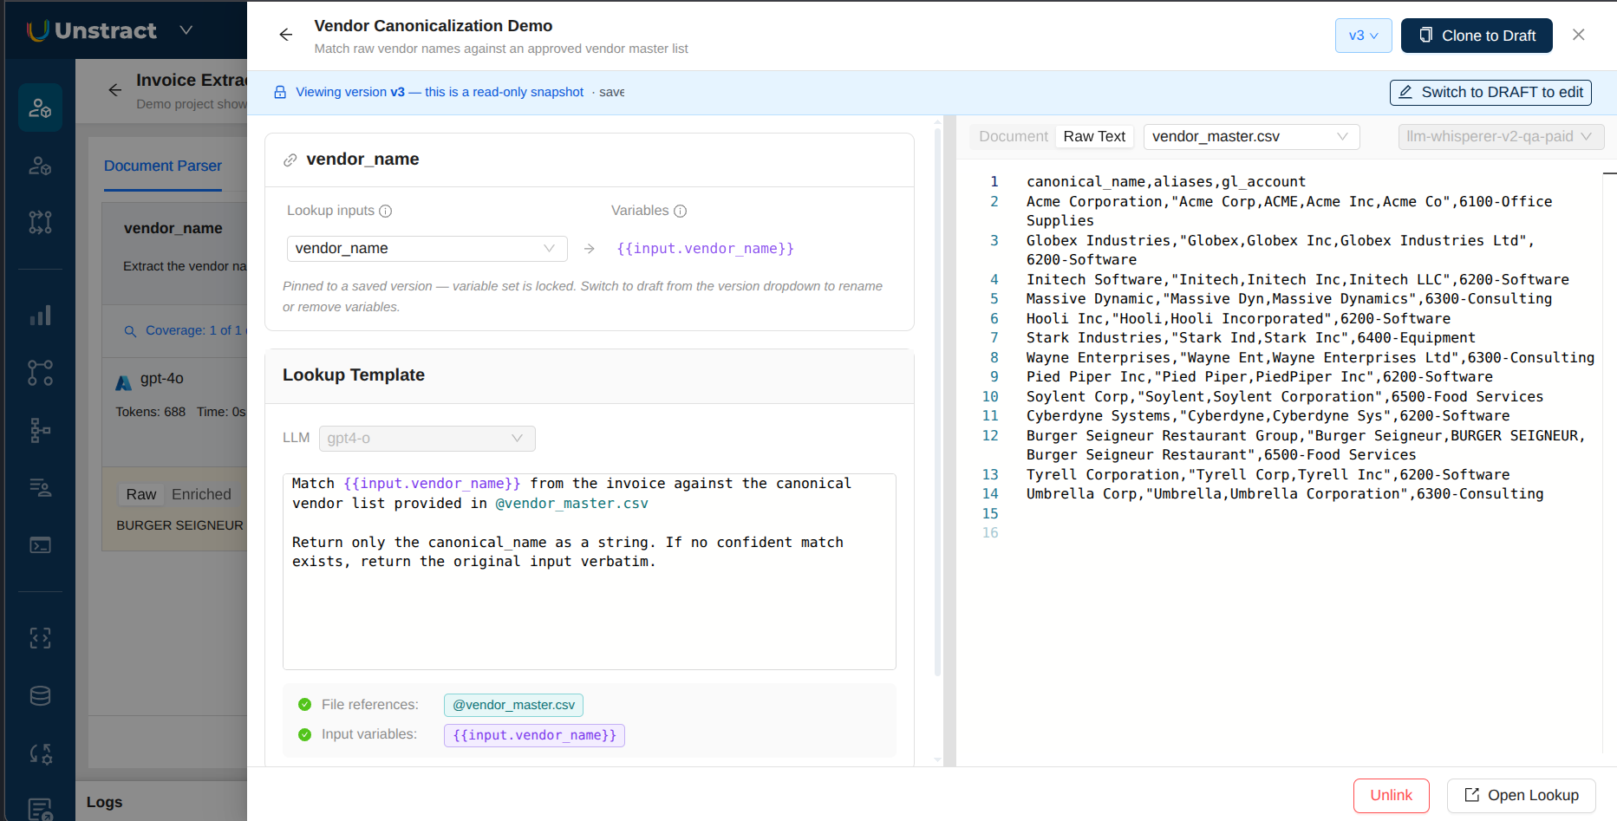The image size is (1617, 821).
Task: Open the list-with-user sidebar icon
Action: (40, 487)
